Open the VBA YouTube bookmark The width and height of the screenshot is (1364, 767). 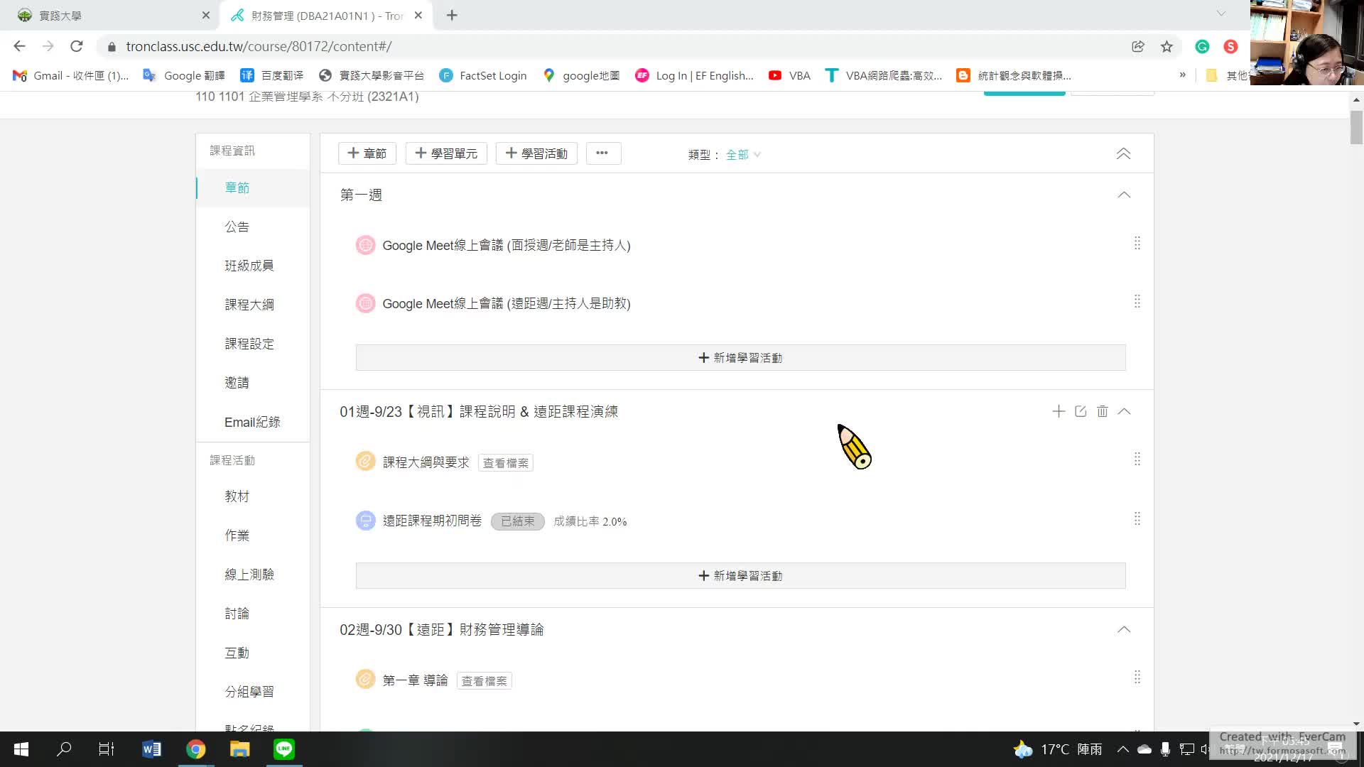point(789,75)
